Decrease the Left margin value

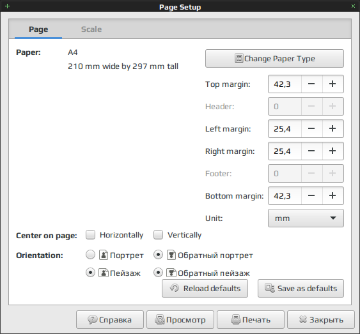coord(311,128)
